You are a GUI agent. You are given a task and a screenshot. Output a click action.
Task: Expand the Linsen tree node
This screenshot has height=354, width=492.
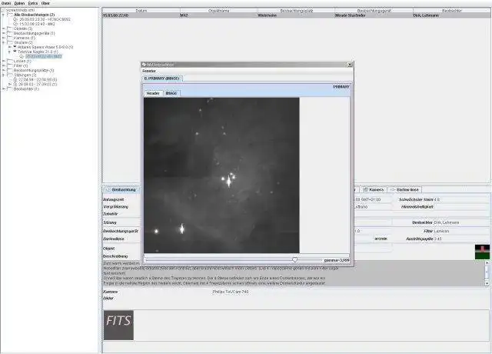(3, 62)
